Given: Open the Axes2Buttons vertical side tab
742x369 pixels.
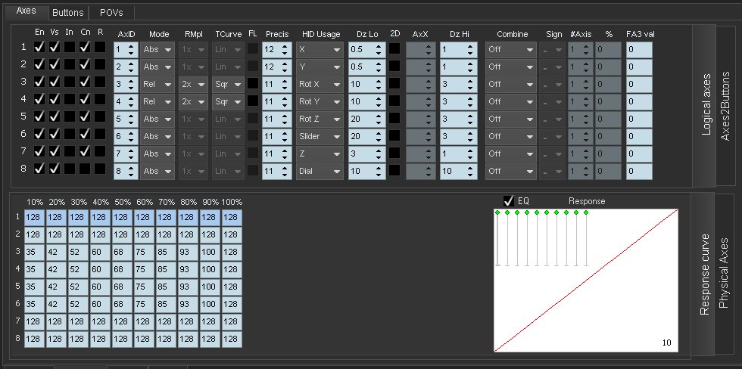Looking at the screenshot, I should pyautogui.click(x=726, y=106).
